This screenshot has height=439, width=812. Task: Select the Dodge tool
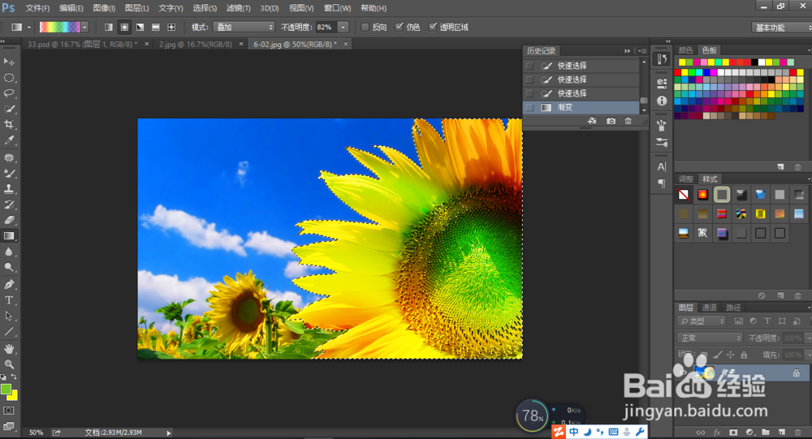pyautogui.click(x=9, y=267)
